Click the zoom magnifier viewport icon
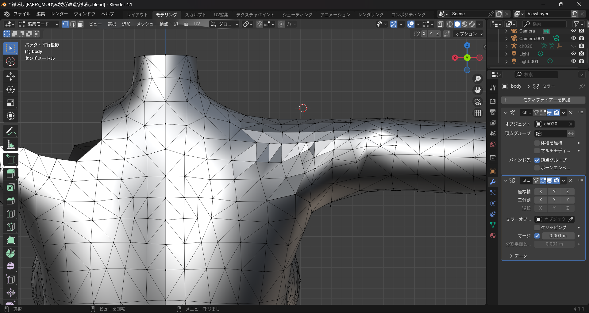Screen dimensions: 589x313 pyautogui.click(x=478, y=79)
